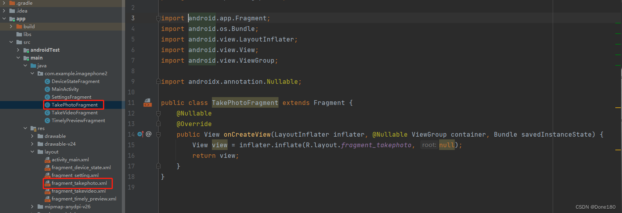Toggle fold end marker at line 17

(158, 166)
